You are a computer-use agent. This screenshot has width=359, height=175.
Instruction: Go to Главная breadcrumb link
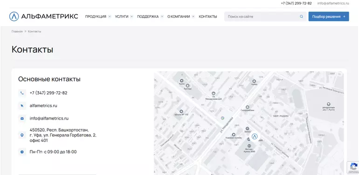pos(17,31)
